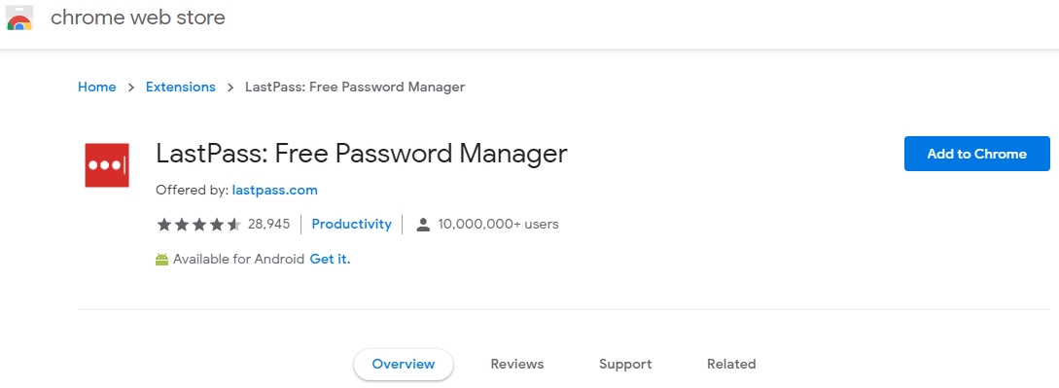Click the Chrome Web Store rainbow logo

pyautogui.click(x=18, y=18)
